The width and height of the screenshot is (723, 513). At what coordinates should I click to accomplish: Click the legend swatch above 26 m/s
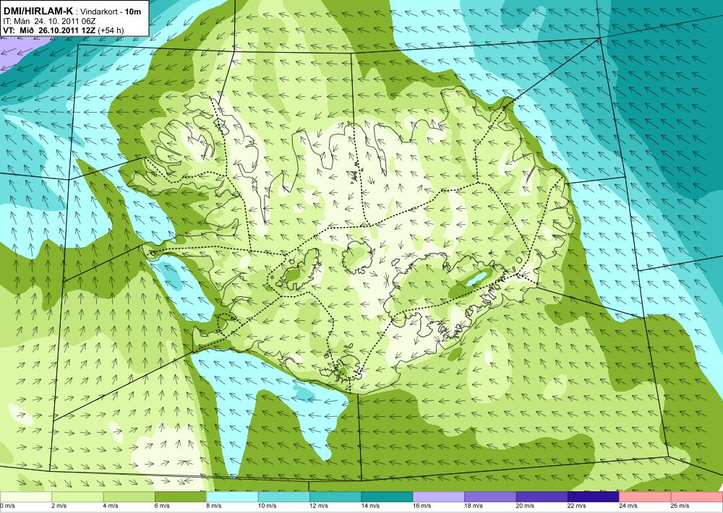pos(697,497)
